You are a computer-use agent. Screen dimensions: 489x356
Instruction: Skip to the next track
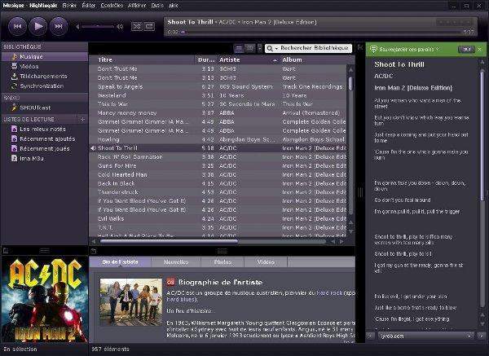[58, 27]
